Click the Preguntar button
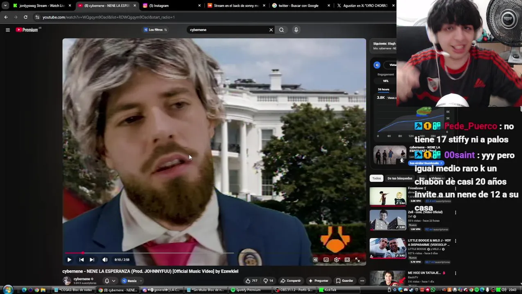The height and width of the screenshot is (294, 522). [319, 281]
